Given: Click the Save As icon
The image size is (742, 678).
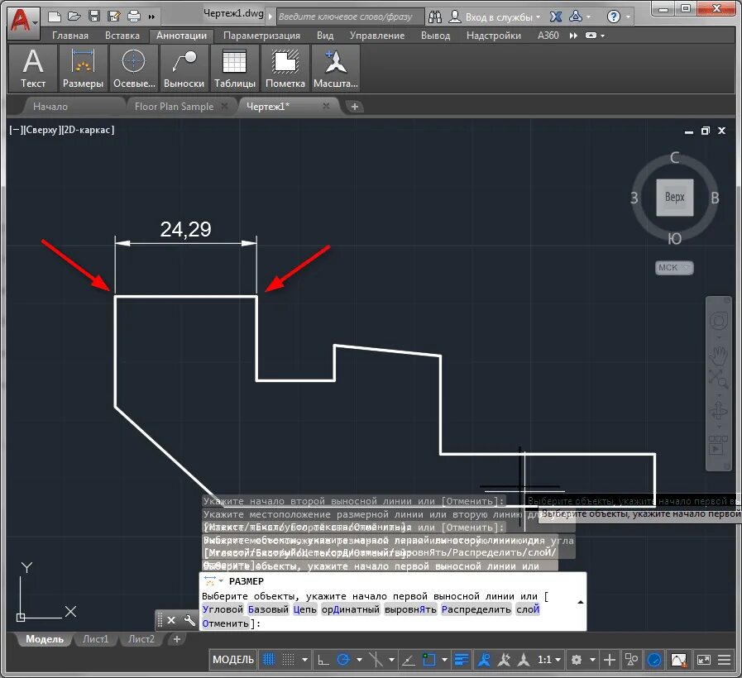Looking at the screenshot, I should [114, 17].
